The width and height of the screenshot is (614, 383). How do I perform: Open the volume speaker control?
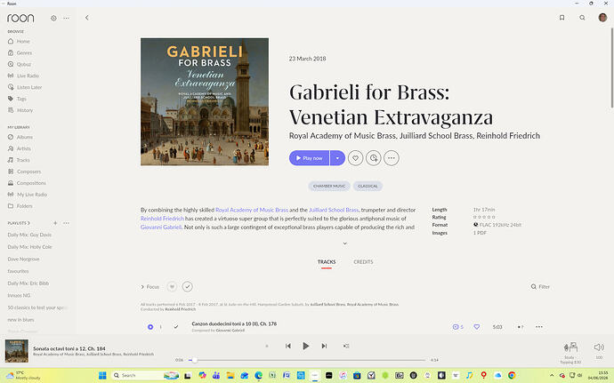click(x=599, y=347)
